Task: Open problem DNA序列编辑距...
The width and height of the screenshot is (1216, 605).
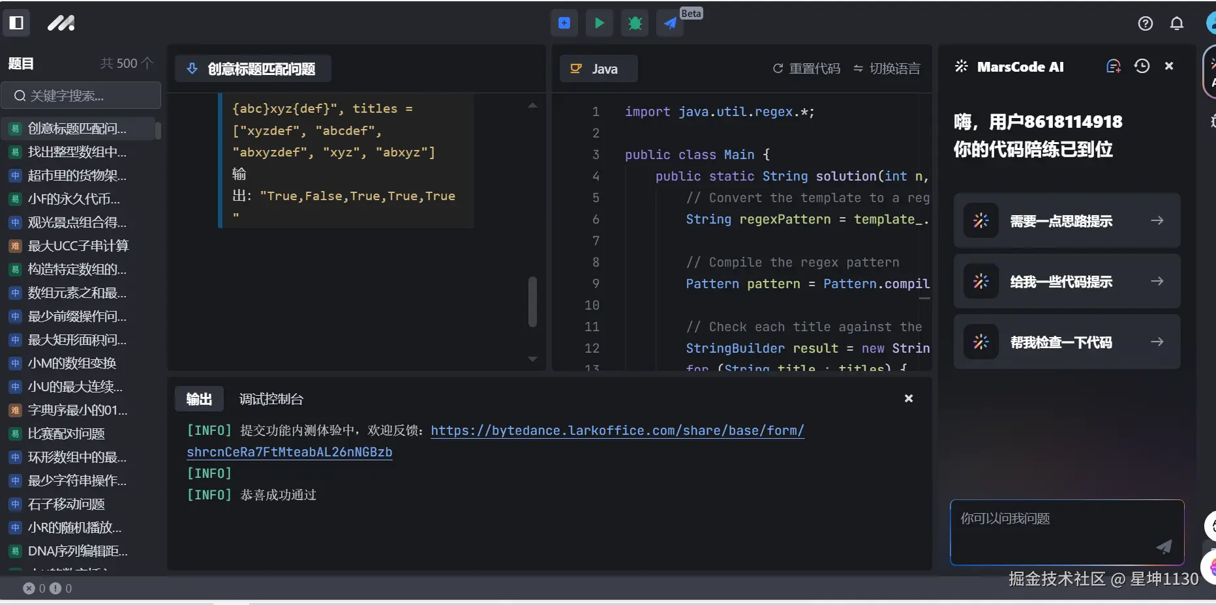Action: pos(78,551)
